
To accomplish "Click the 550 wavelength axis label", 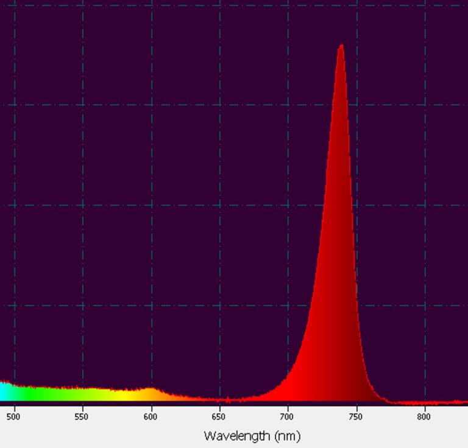I will coord(82,416).
